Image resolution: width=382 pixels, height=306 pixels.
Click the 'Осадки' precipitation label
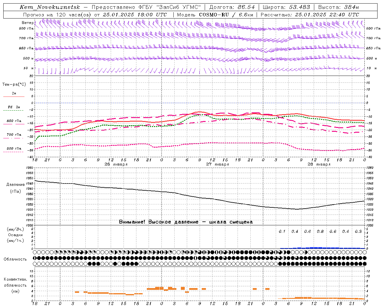16,235
